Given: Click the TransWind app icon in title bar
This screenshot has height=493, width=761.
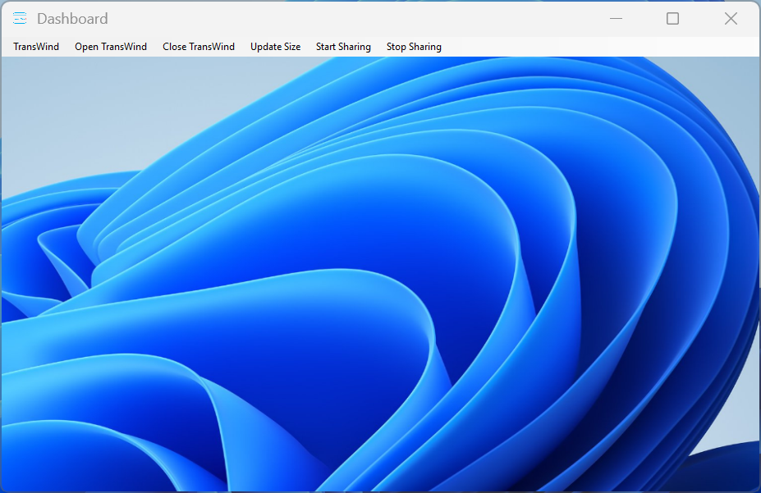Looking at the screenshot, I should [x=20, y=19].
